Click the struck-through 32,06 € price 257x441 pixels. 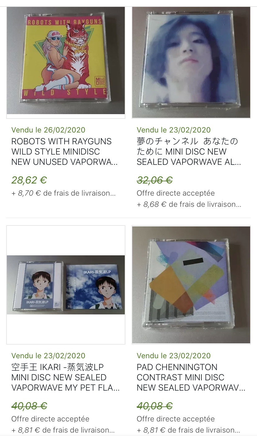(155, 180)
